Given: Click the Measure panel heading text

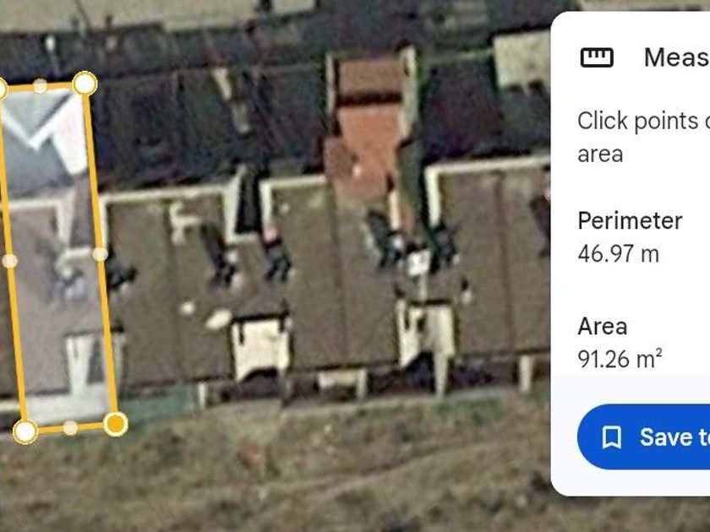Looking at the screenshot, I should pos(676,58).
